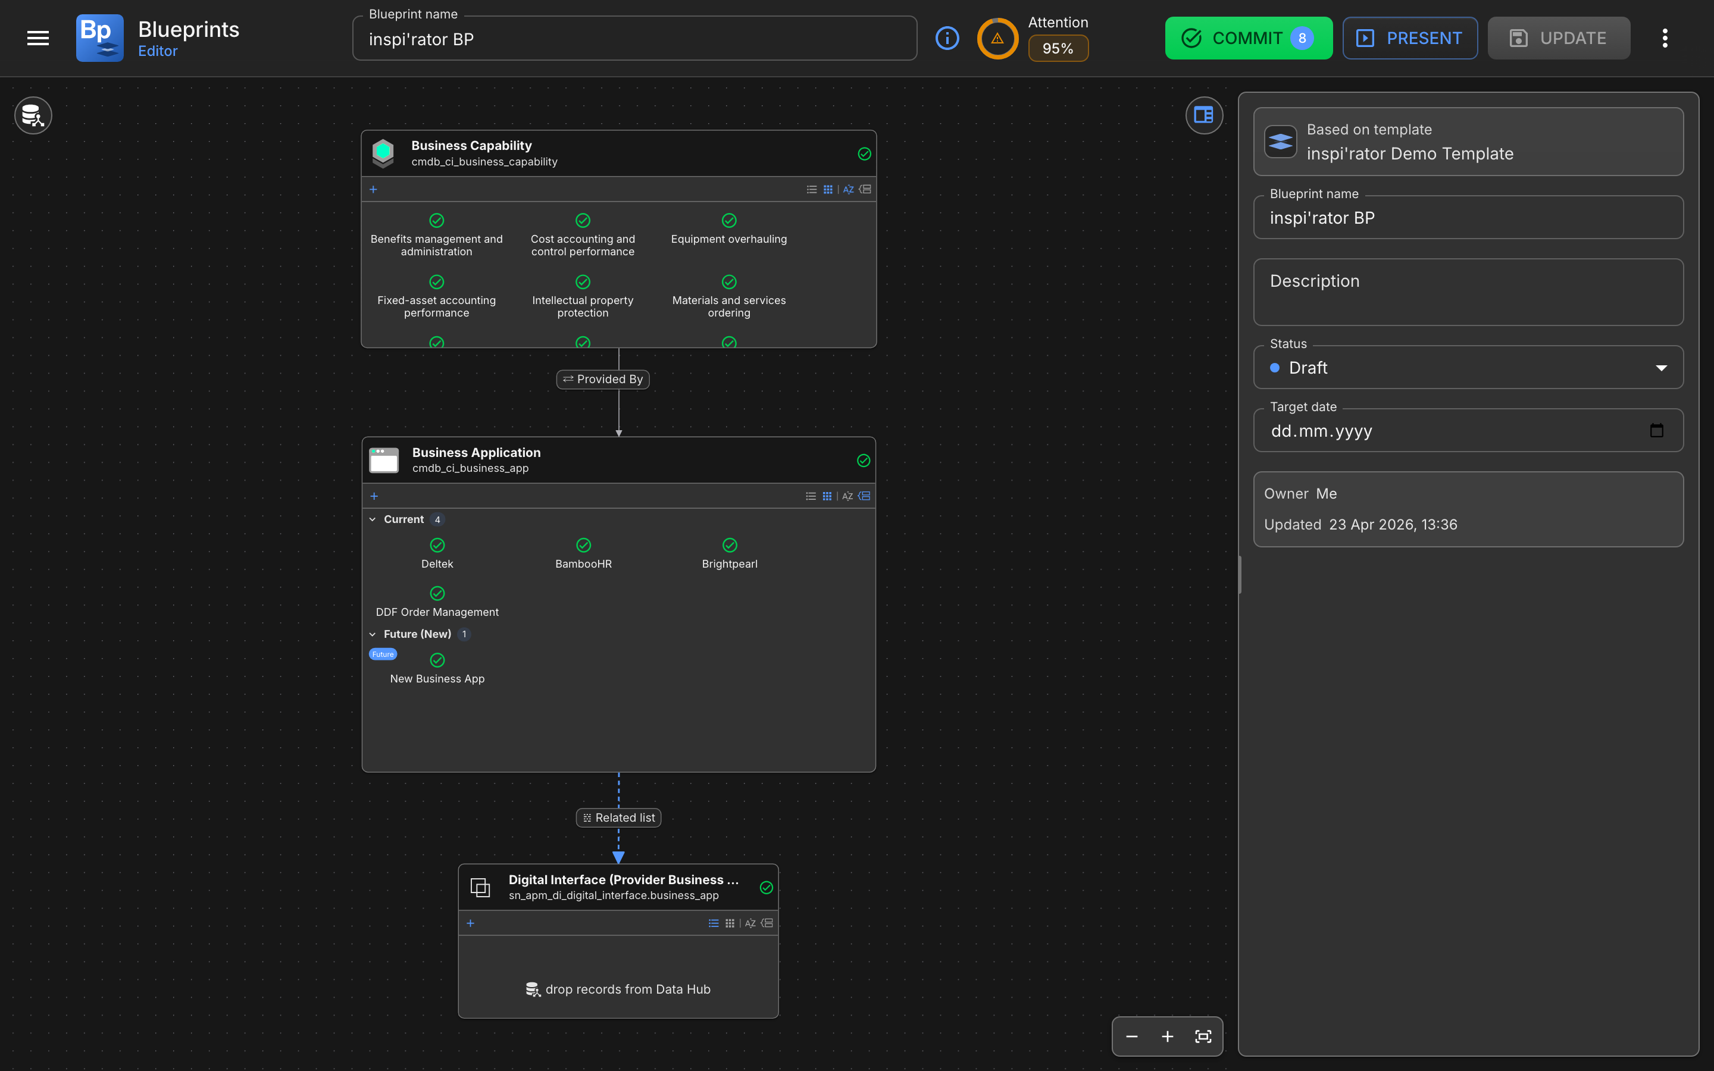Sort Digital Interface records A-Z
The image size is (1714, 1071).
[x=750, y=923]
